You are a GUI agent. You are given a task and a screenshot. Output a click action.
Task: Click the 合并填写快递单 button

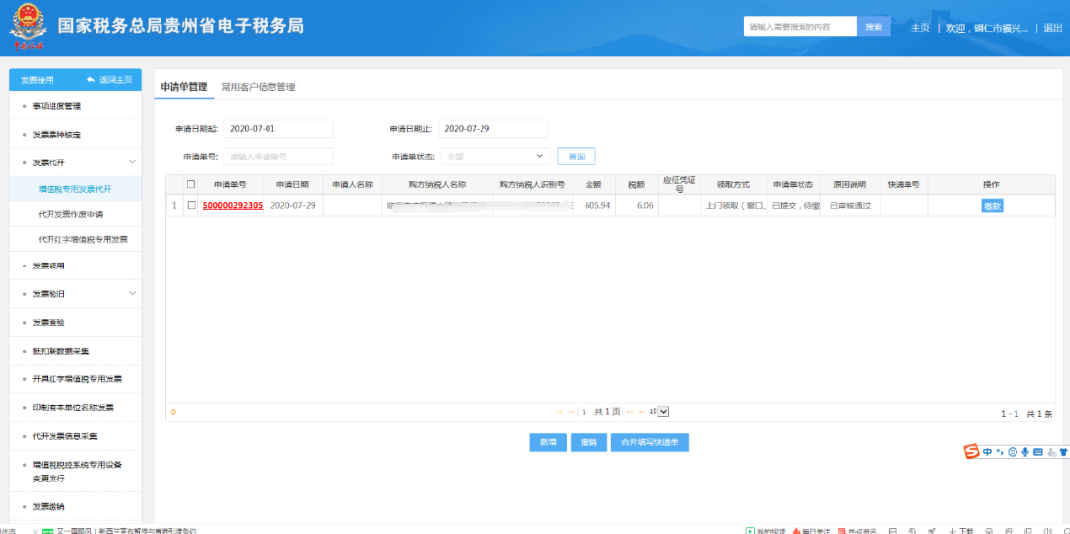650,442
